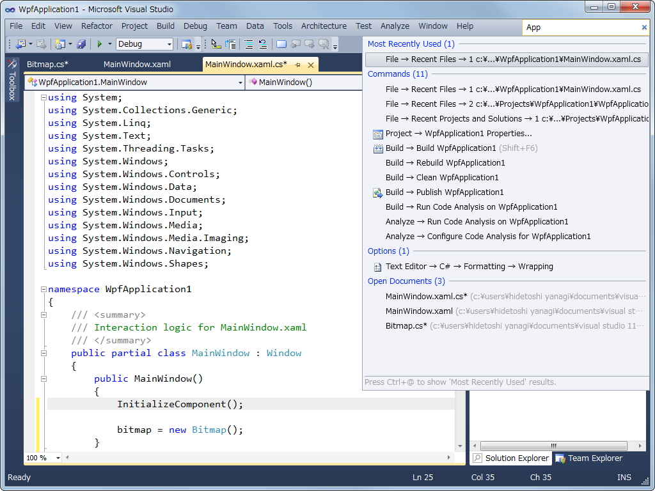Collapse the MainWindow constructor block
The height and width of the screenshot is (491, 655).
(x=43, y=378)
